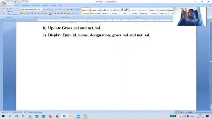Toggle Underline formatting
The image size is (212, 119).
coord(28,14)
